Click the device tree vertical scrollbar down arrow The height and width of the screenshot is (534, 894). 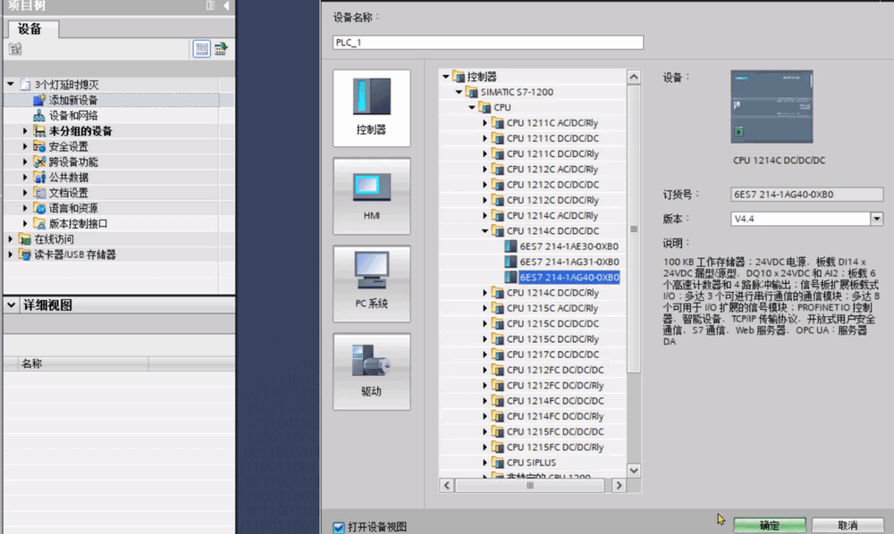(x=634, y=470)
